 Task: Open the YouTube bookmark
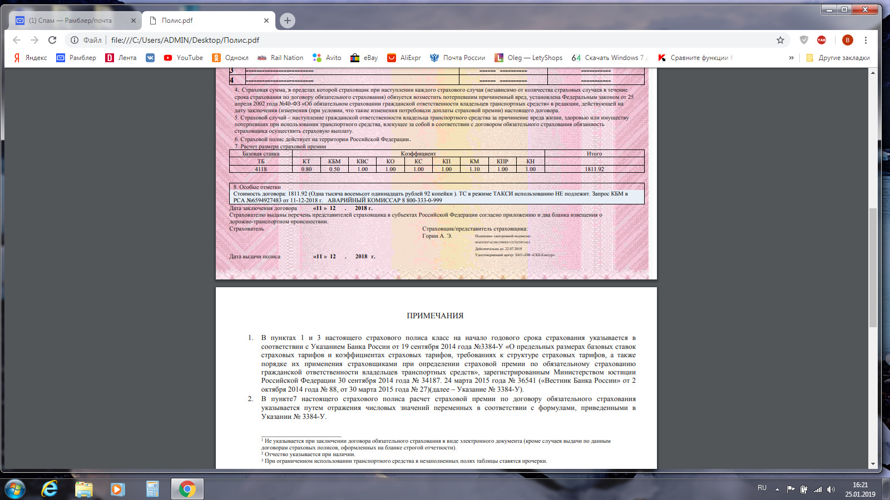click(184, 58)
